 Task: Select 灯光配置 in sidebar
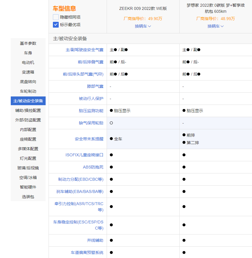(28, 158)
